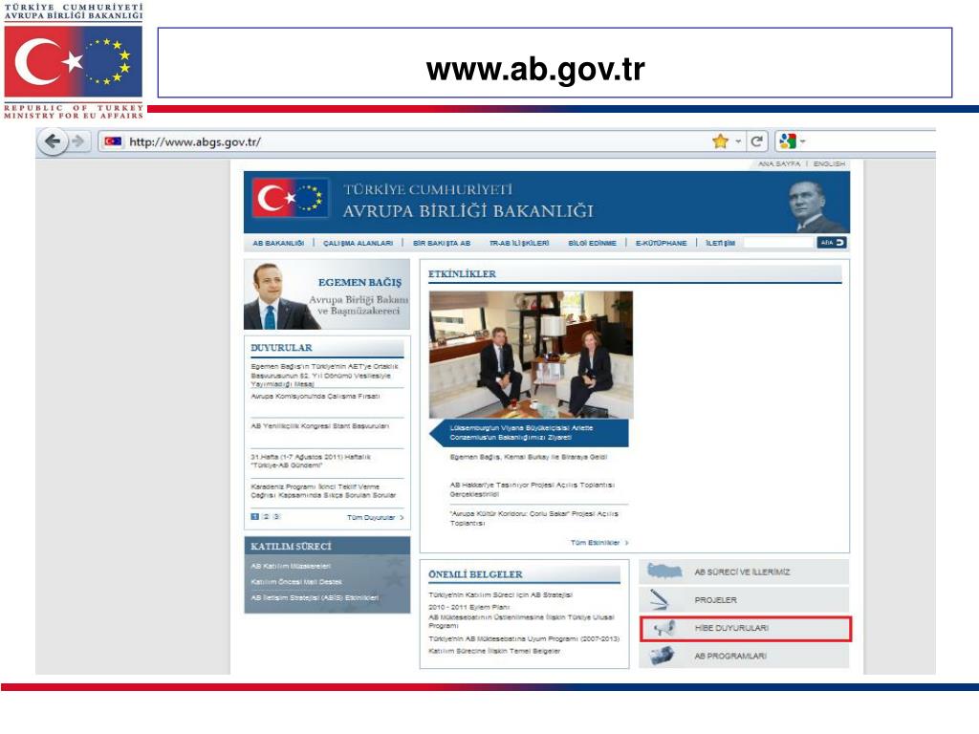
Task: Click the flag logo in the website header
Action: tap(291, 198)
